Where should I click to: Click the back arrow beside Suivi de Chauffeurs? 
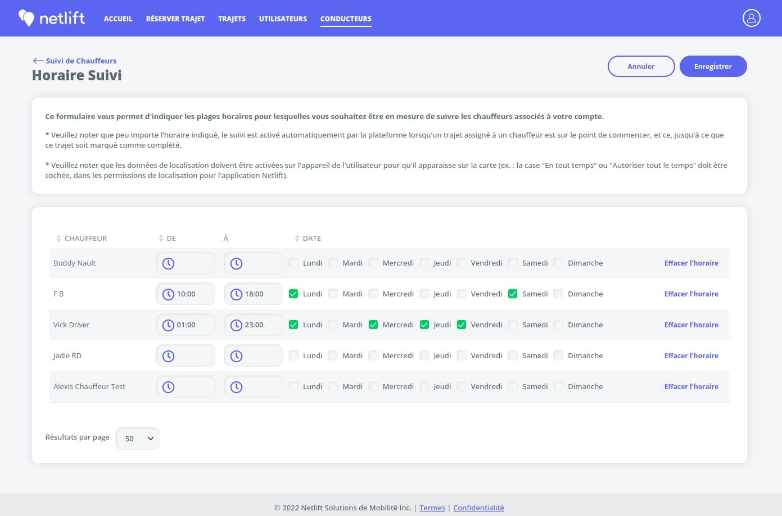38,61
